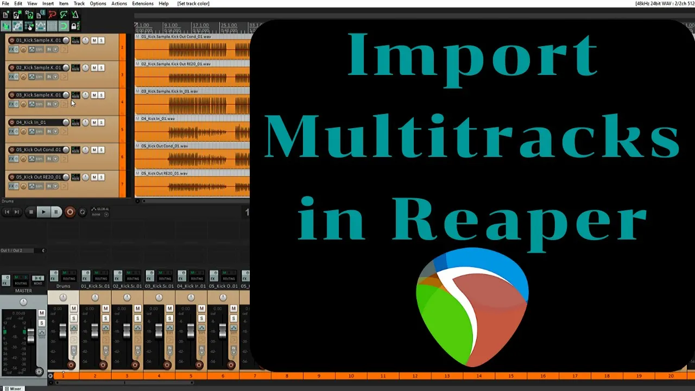695x391 pixels.
Task: Click the red Record transport button
Action: coord(69,212)
